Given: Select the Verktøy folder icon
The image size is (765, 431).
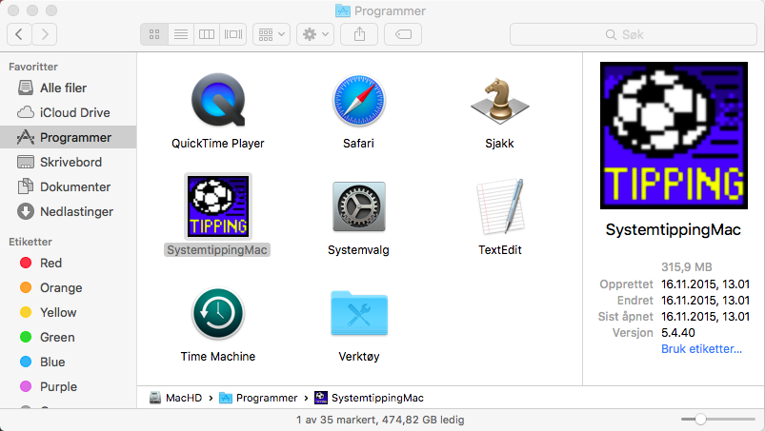Looking at the screenshot, I should pos(359,313).
